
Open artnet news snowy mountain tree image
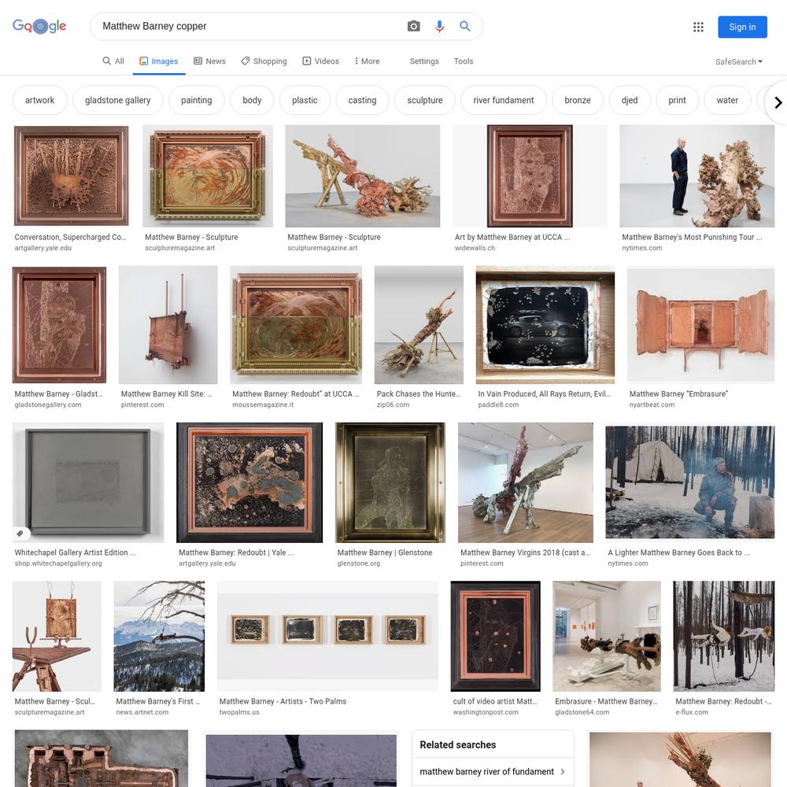(159, 637)
